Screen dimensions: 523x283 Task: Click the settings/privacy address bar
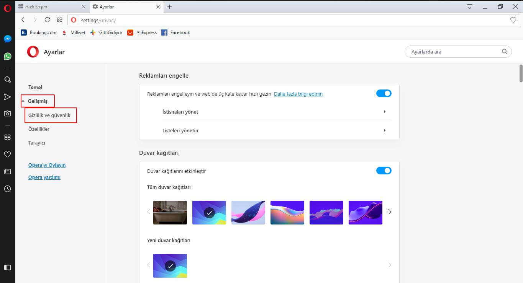(293, 20)
